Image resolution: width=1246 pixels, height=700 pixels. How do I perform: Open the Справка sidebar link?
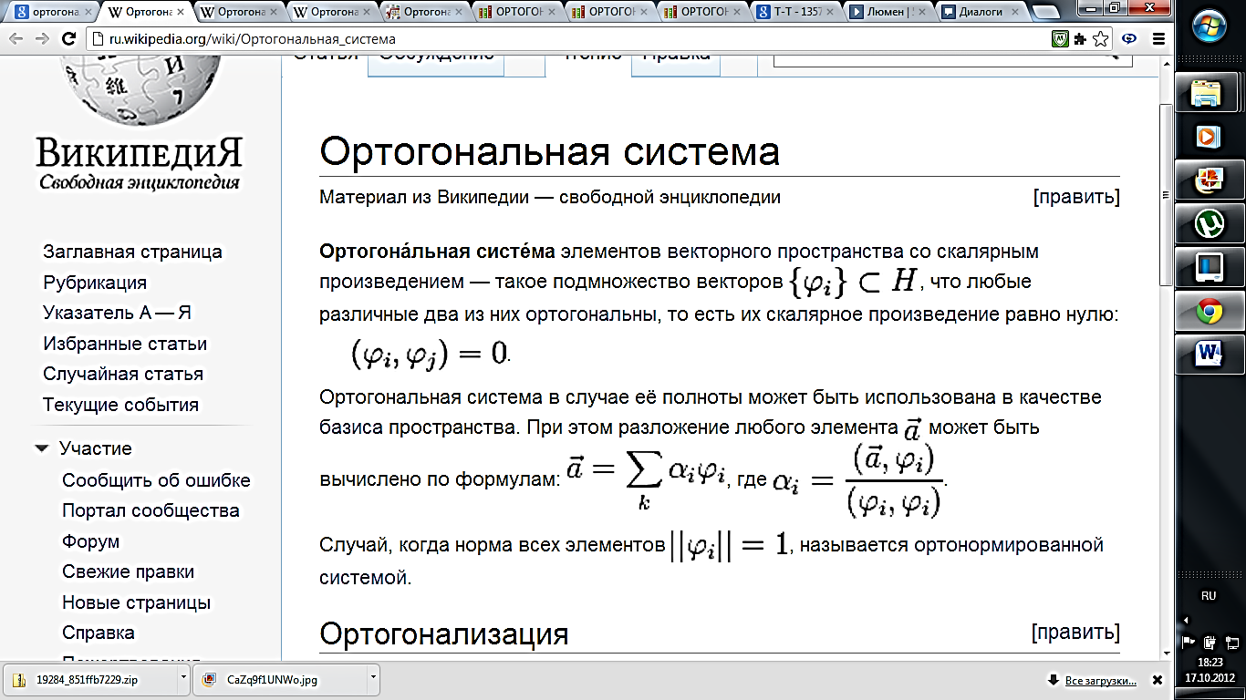[99, 633]
